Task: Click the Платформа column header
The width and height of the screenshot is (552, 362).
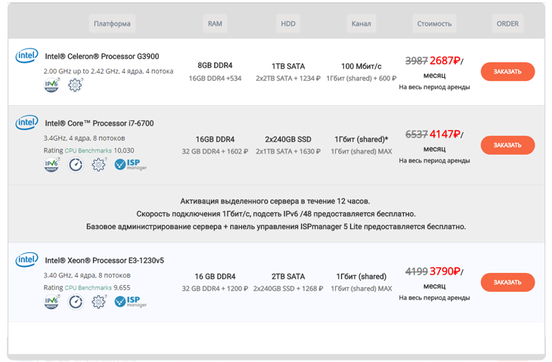Action: (x=112, y=23)
